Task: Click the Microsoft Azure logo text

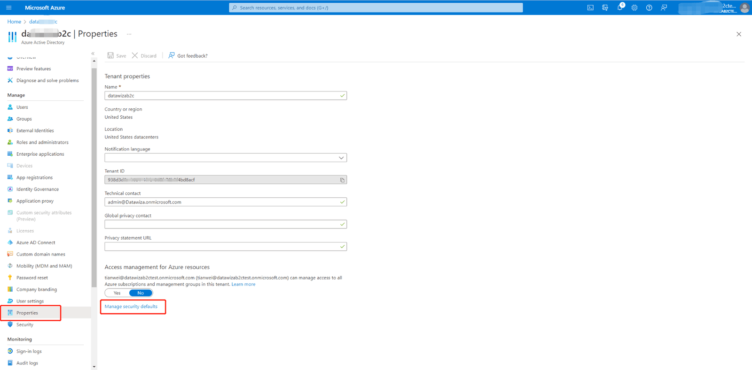Action: 45,8
